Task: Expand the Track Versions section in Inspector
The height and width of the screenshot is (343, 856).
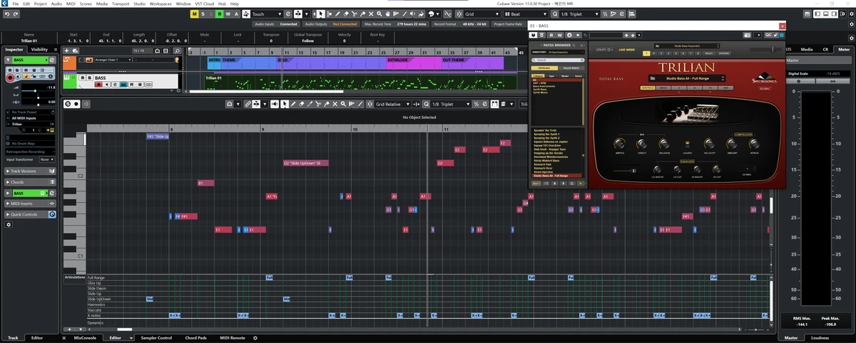Action: click(x=30, y=171)
